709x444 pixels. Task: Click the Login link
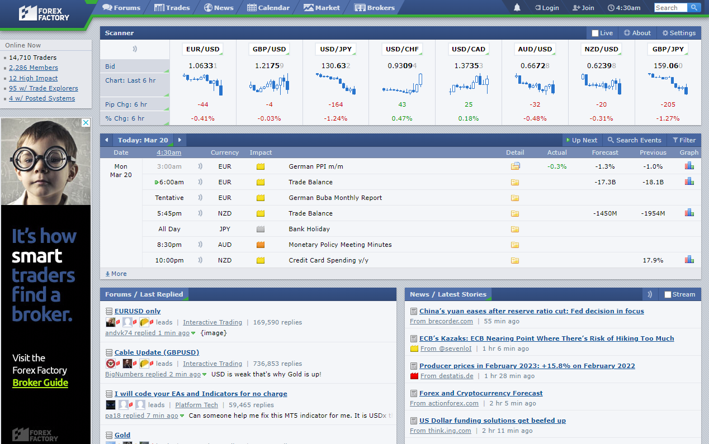[547, 8]
